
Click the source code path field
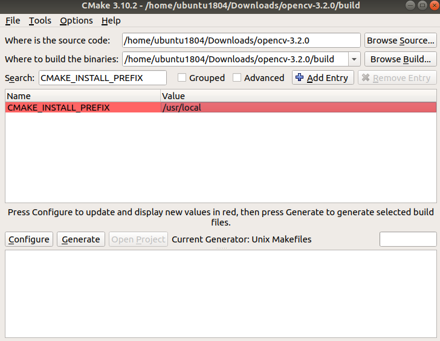(x=241, y=41)
